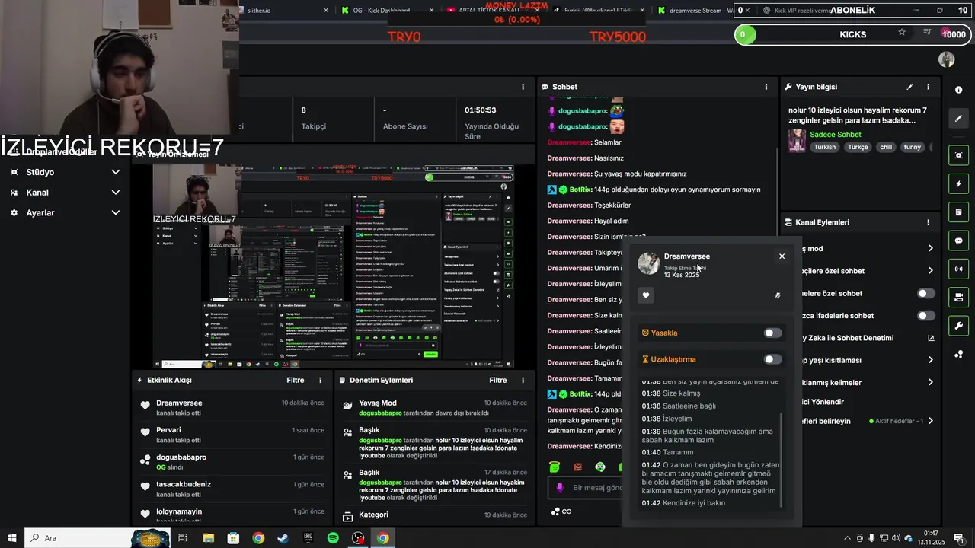
Task: Expand the 'mod' row chevron in Kanal Eylemleri
Action: (930, 248)
